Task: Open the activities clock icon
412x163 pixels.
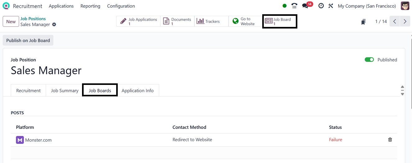Action: point(321,6)
